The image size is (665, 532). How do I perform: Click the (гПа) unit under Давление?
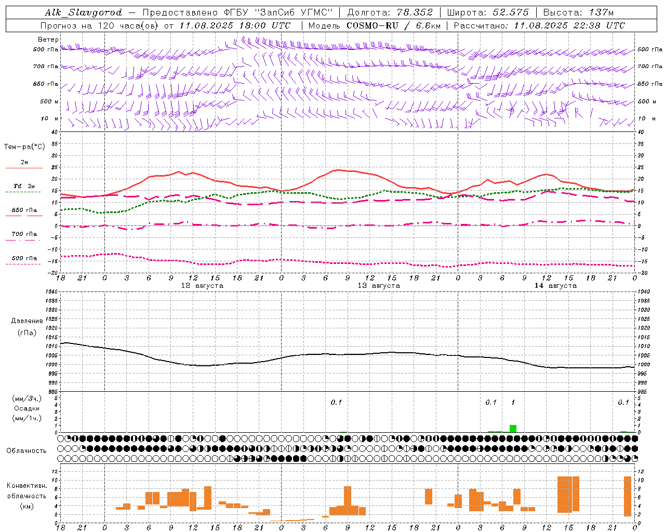click(x=27, y=332)
